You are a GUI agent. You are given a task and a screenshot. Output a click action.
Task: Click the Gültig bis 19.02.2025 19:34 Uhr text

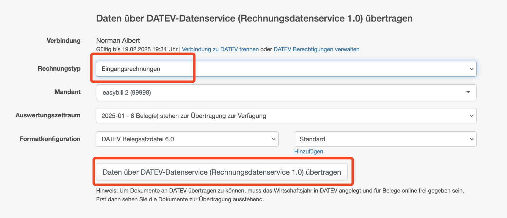[x=137, y=49]
